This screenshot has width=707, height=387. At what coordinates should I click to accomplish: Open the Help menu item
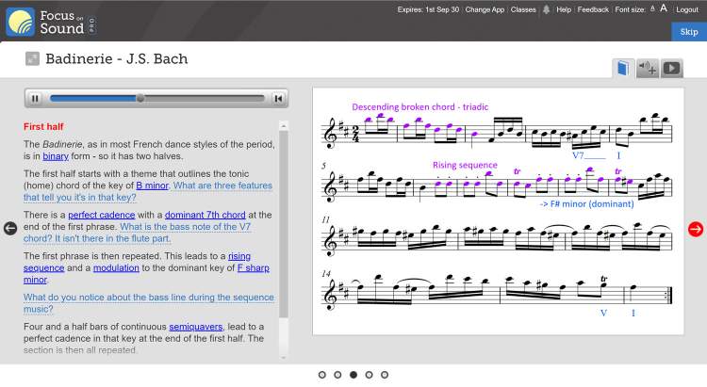click(x=564, y=9)
